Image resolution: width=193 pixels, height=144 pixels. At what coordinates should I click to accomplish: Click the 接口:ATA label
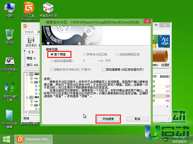tap(32, 65)
